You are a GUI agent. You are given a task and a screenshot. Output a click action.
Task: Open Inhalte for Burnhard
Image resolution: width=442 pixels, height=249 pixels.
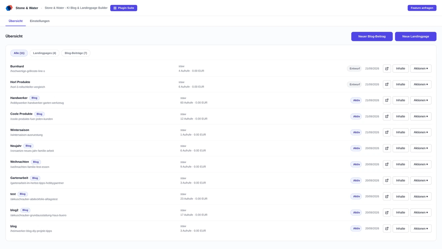400,68
